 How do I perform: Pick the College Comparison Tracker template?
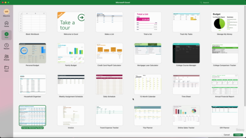click(x=224, y=53)
